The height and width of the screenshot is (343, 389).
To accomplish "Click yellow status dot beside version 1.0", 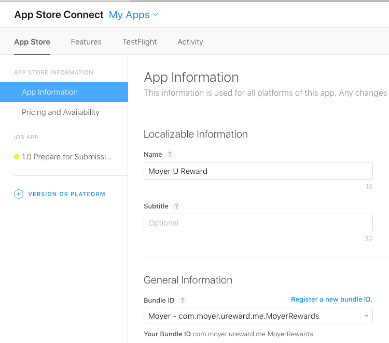I will 17,157.
